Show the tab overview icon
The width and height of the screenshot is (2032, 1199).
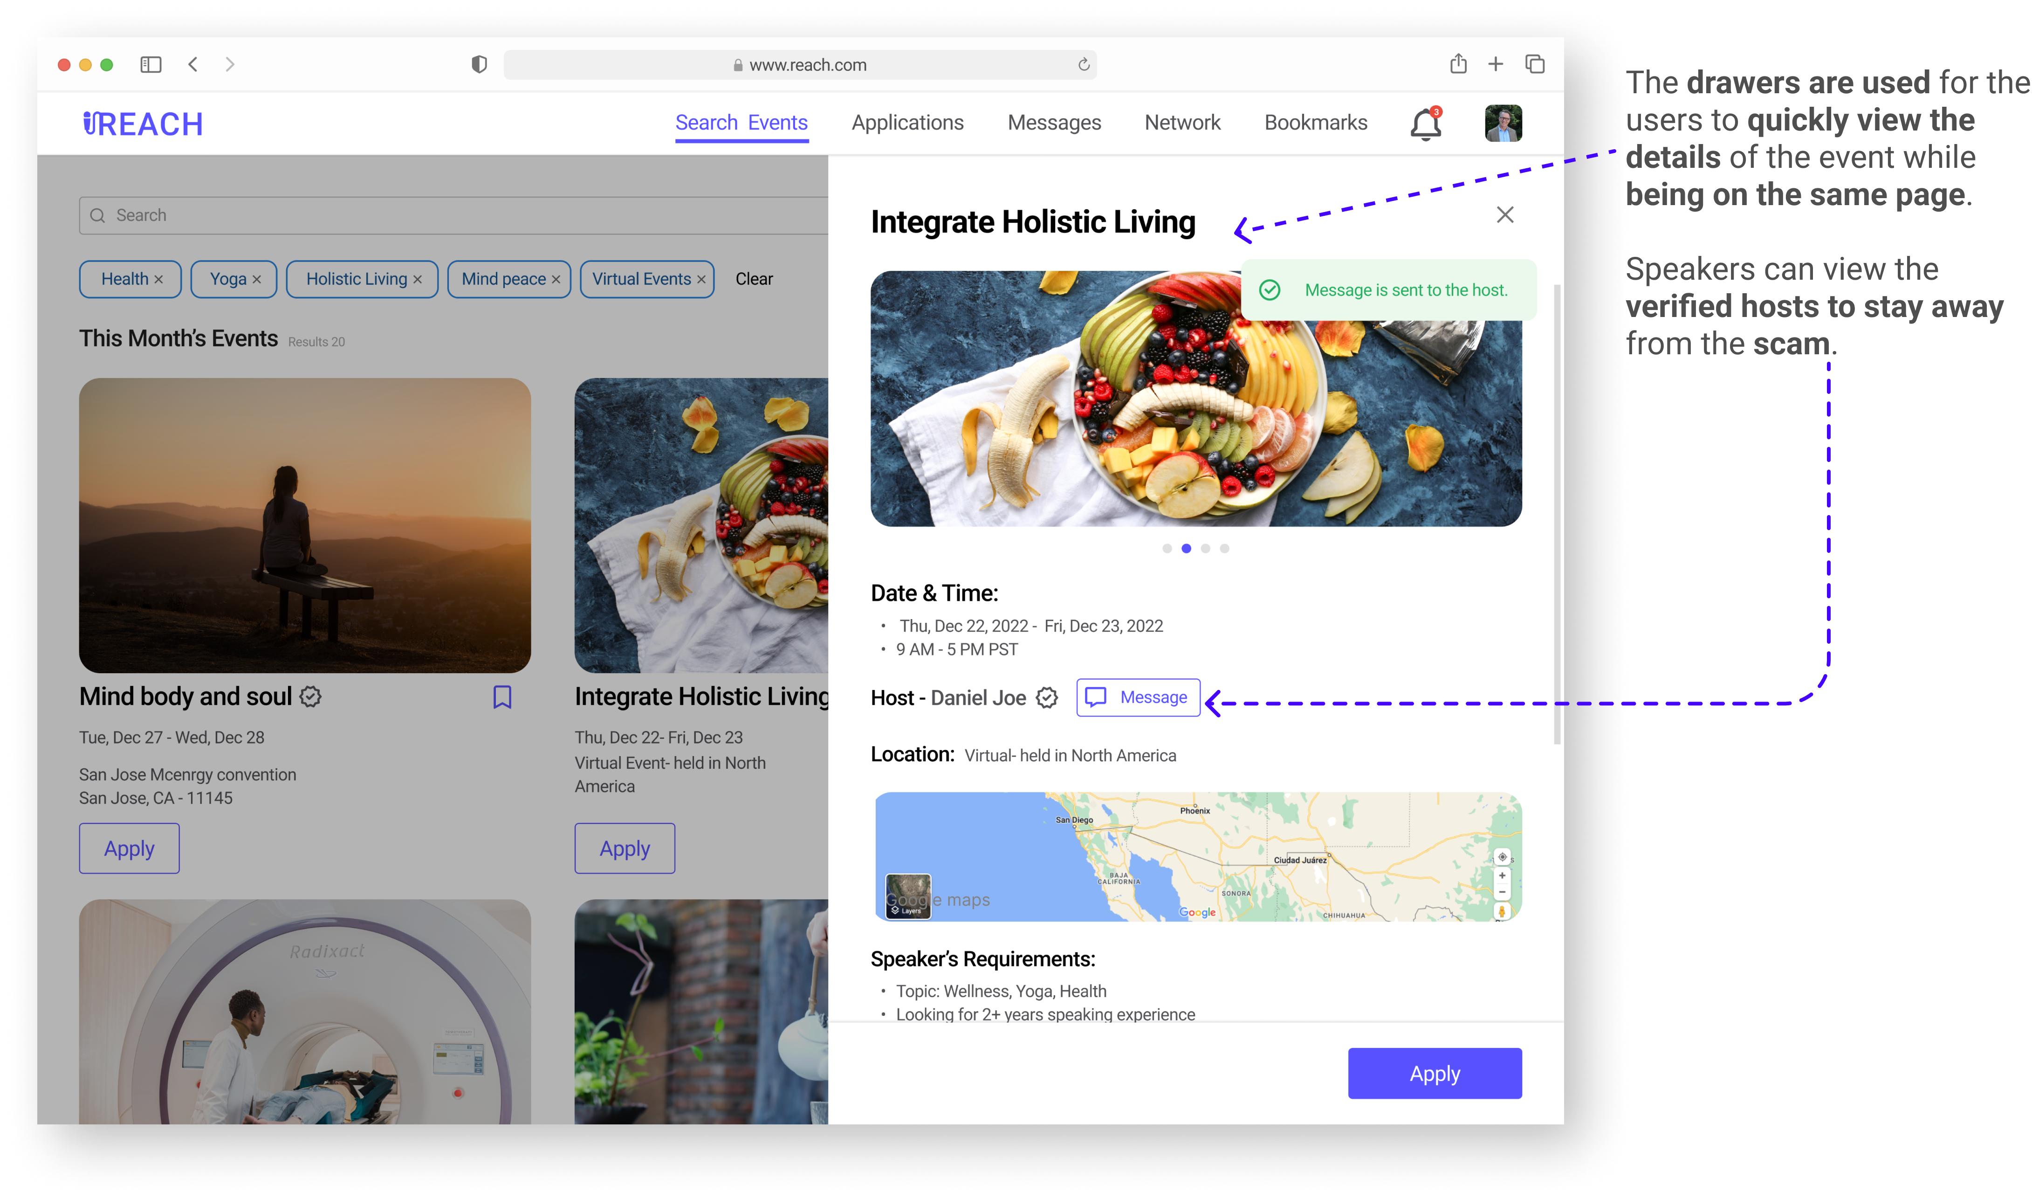click(x=1535, y=64)
